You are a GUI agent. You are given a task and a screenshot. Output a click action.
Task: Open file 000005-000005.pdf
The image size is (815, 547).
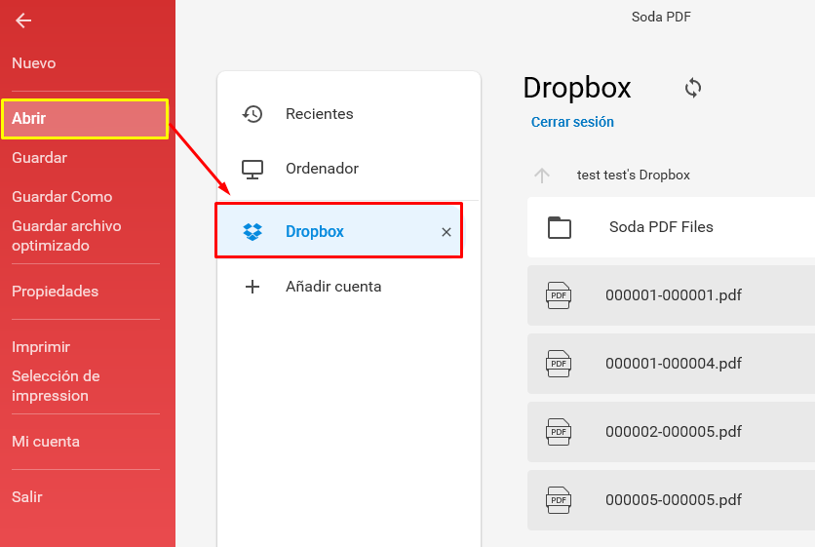pos(671,500)
